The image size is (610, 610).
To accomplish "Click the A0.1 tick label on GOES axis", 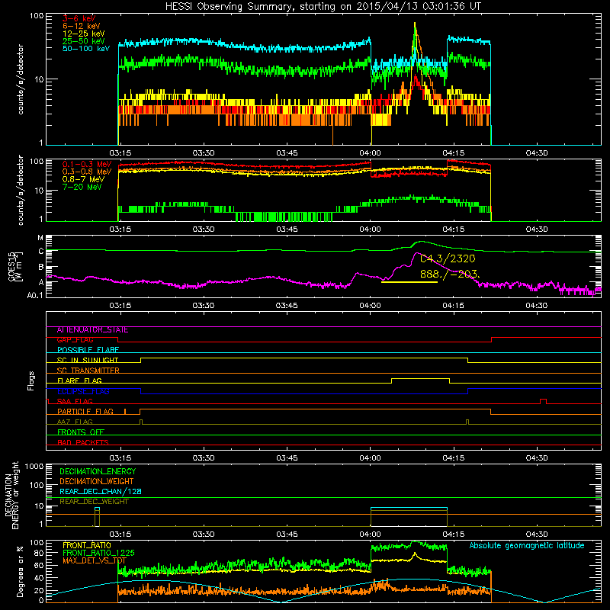I will (35, 295).
